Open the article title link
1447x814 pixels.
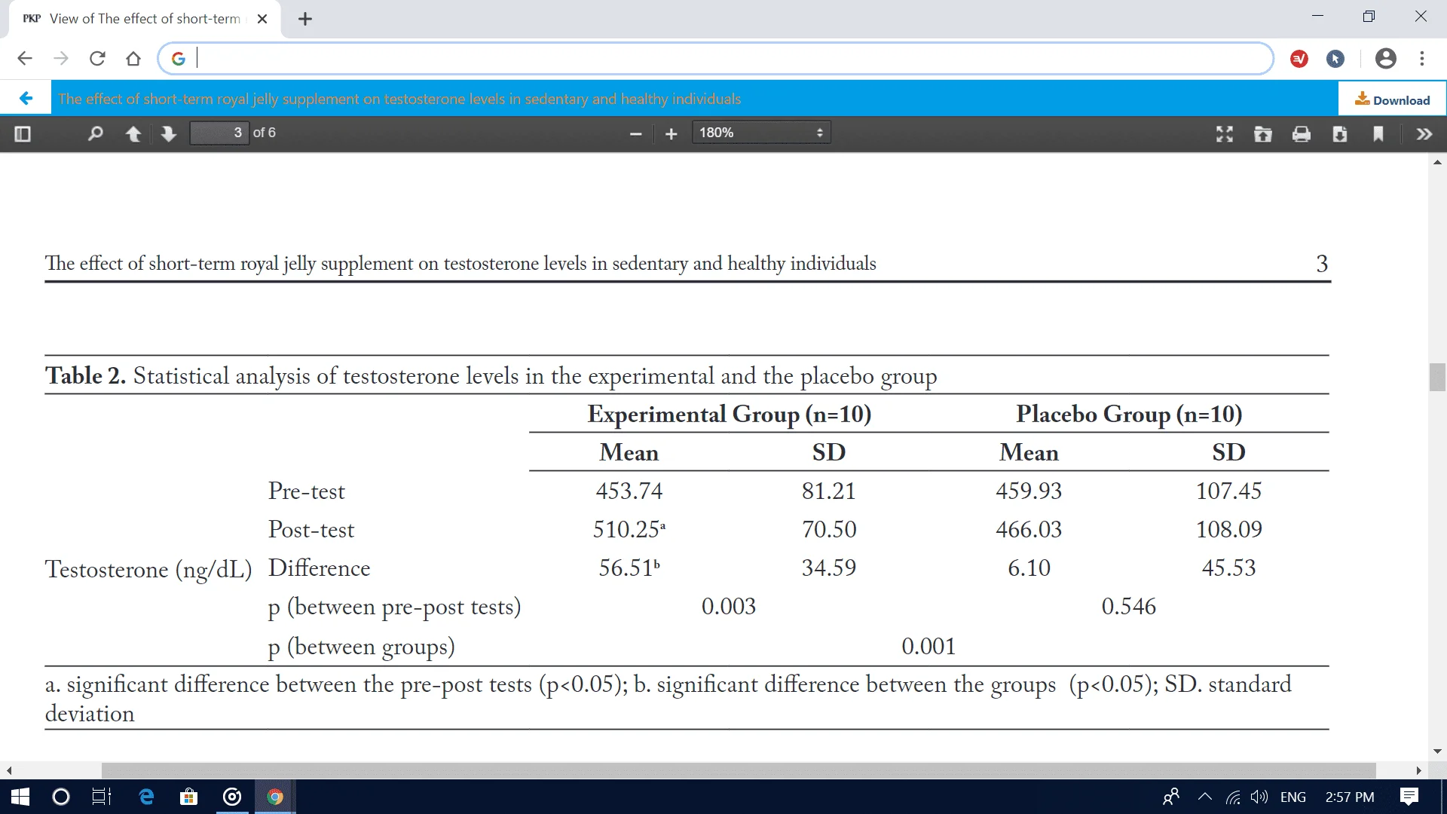pyautogui.click(x=399, y=99)
